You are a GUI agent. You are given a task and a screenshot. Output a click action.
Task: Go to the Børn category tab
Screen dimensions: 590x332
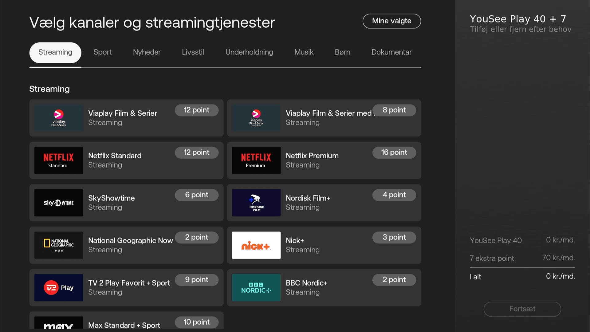click(342, 52)
